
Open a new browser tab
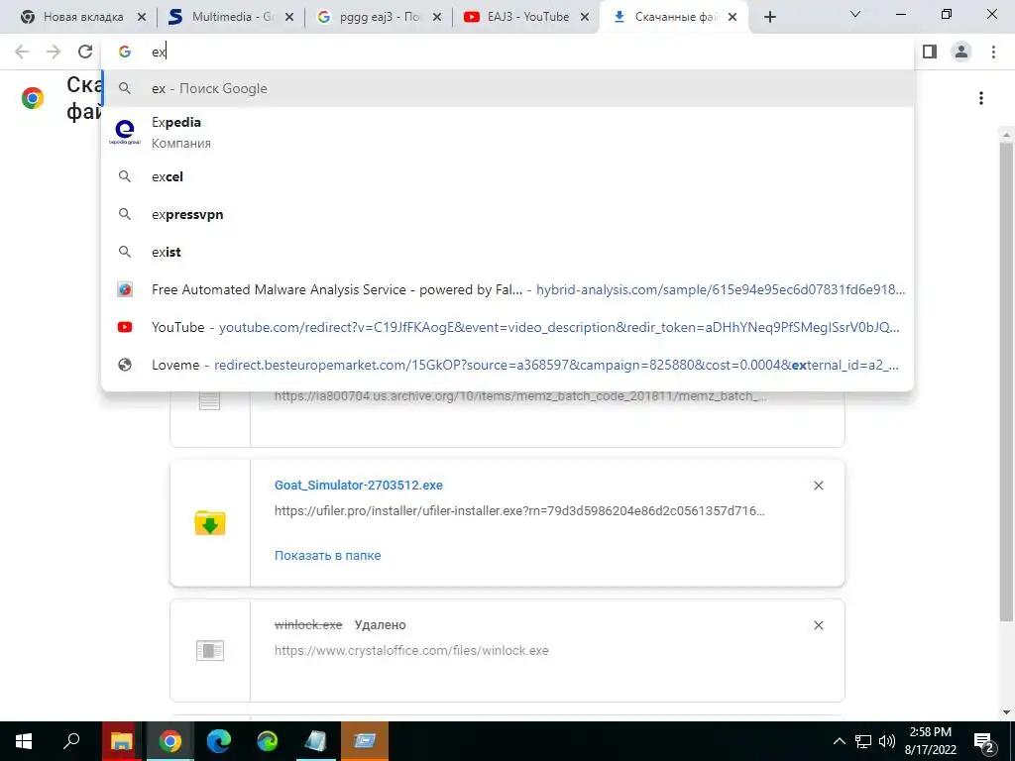click(x=769, y=18)
